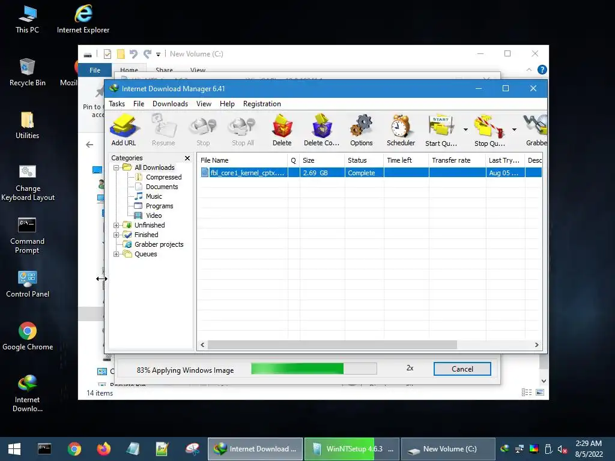This screenshot has width=615, height=461.
Task: Select the fbl_core1_kernel_cptx download row
Action: 370,173
